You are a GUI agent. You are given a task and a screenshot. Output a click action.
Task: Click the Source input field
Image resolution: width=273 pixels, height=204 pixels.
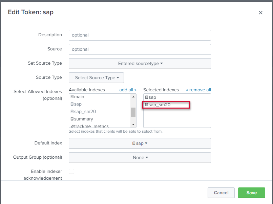[x=140, y=49]
